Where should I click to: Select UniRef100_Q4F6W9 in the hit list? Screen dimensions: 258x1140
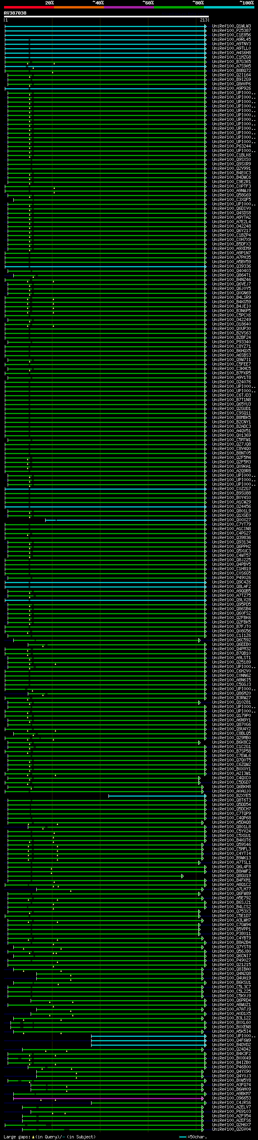pyautogui.click(x=231, y=1041)
